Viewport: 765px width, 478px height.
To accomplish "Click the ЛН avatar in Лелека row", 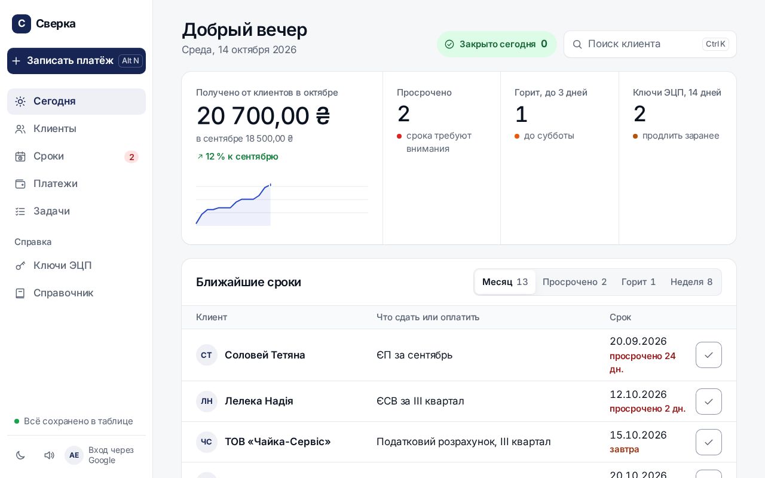I will click(207, 401).
